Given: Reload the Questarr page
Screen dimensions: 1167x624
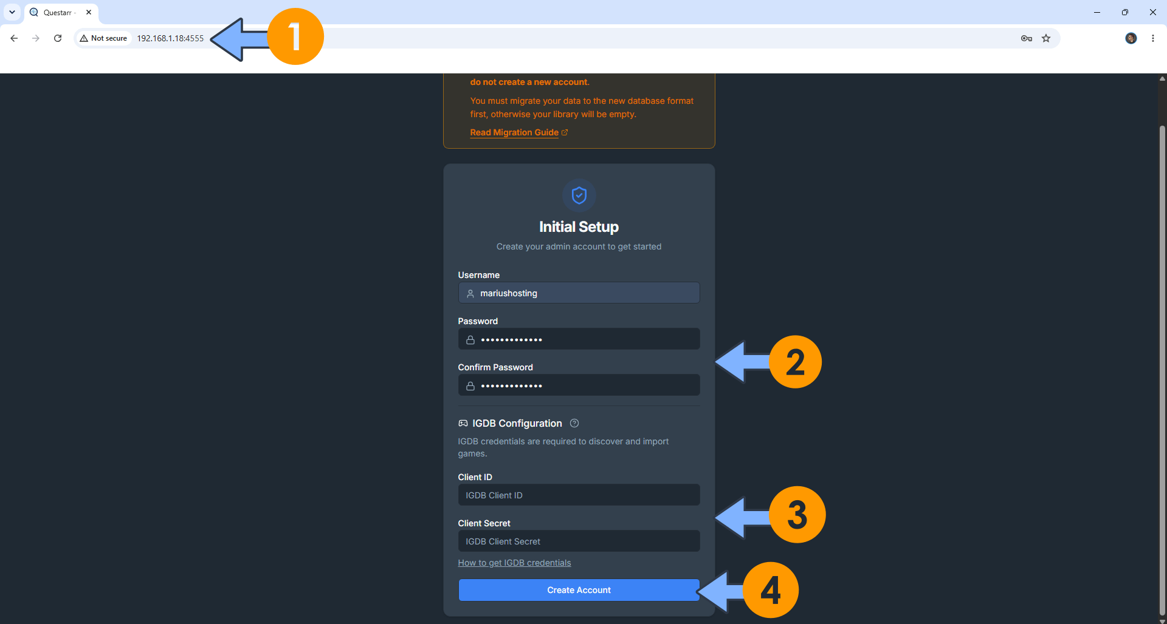Looking at the screenshot, I should click(x=58, y=38).
